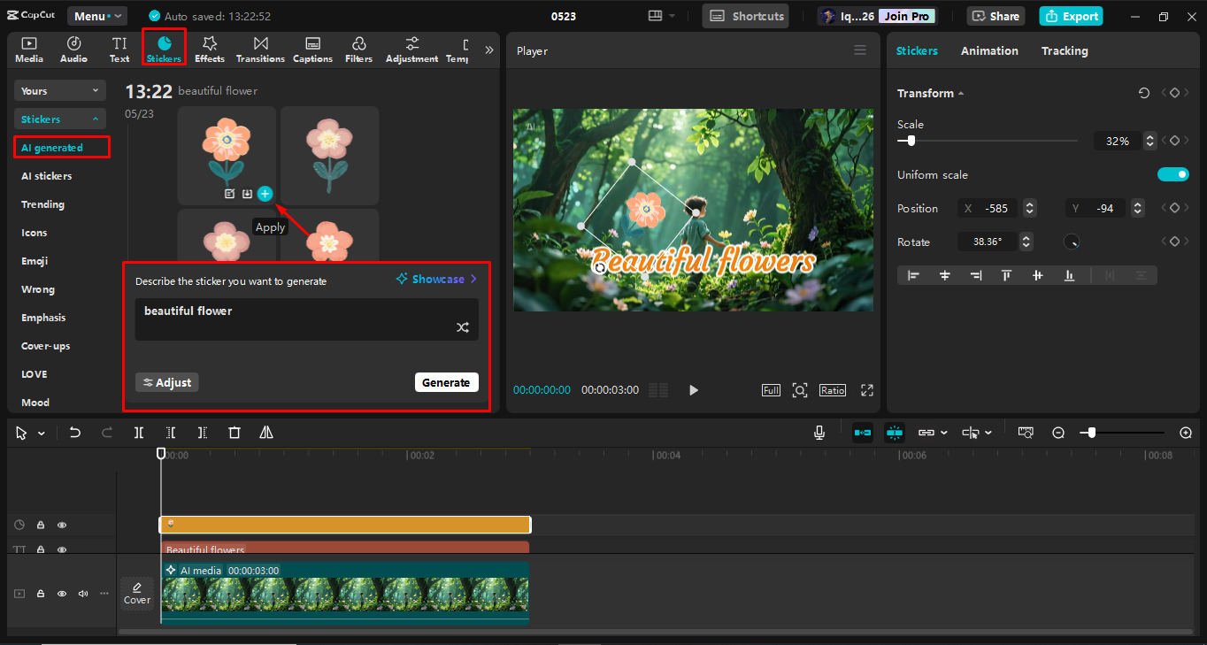
Task: Open the Yours dropdown in Stickers panel
Action: [x=59, y=90]
